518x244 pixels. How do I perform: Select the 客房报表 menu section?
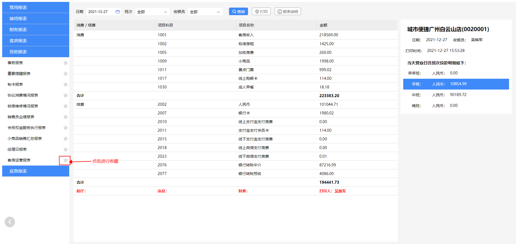tap(36, 41)
